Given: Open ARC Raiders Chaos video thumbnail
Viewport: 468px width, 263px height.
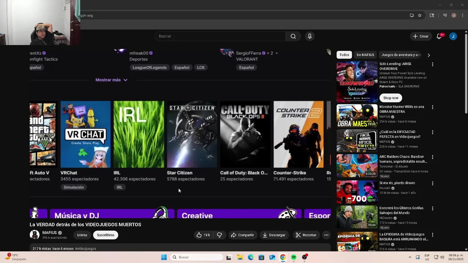Looking at the screenshot, I should (357, 165).
